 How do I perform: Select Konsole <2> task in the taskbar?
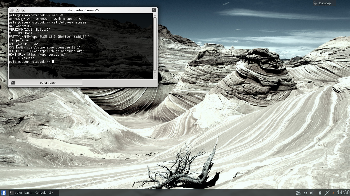[34, 193]
